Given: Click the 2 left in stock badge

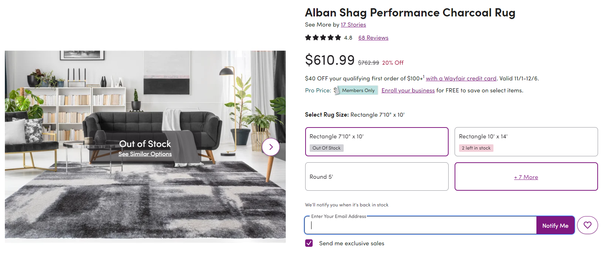Looking at the screenshot, I should (476, 148).
